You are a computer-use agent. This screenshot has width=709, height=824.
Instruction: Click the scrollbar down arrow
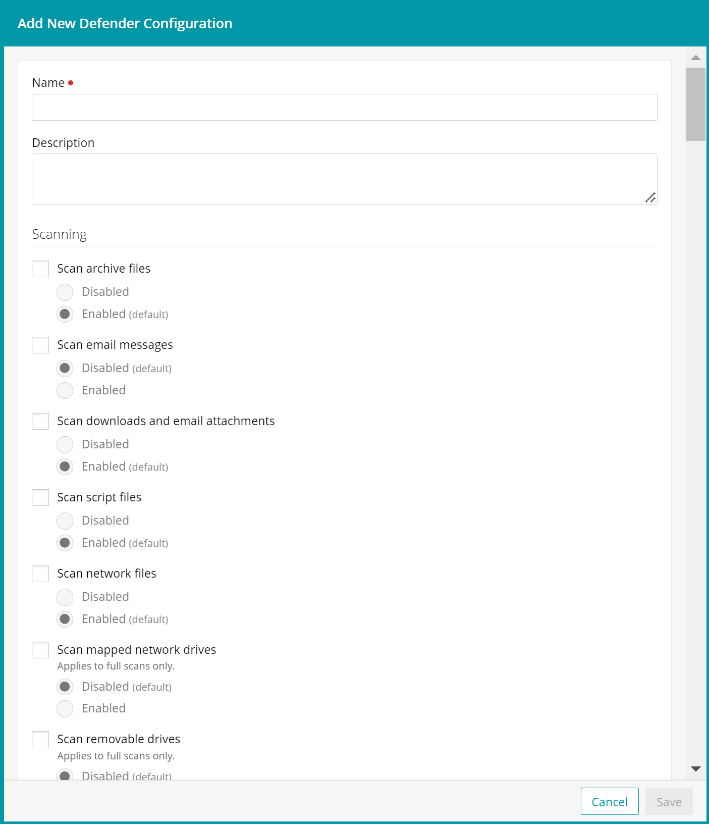click(x=696, y=768)
